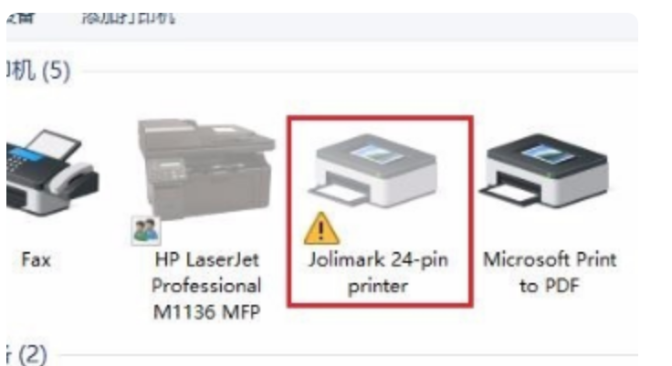
Task: Collapse the printers (5) group header
Action: (38, 70)
